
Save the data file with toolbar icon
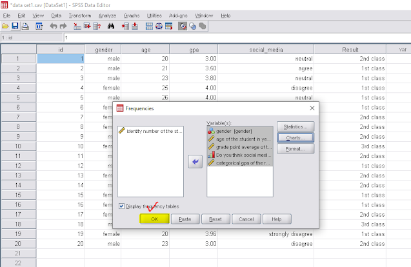[x=15, y=26]
